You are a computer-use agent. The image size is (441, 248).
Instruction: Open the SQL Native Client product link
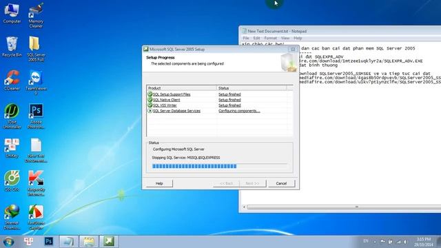click(166, 100)
